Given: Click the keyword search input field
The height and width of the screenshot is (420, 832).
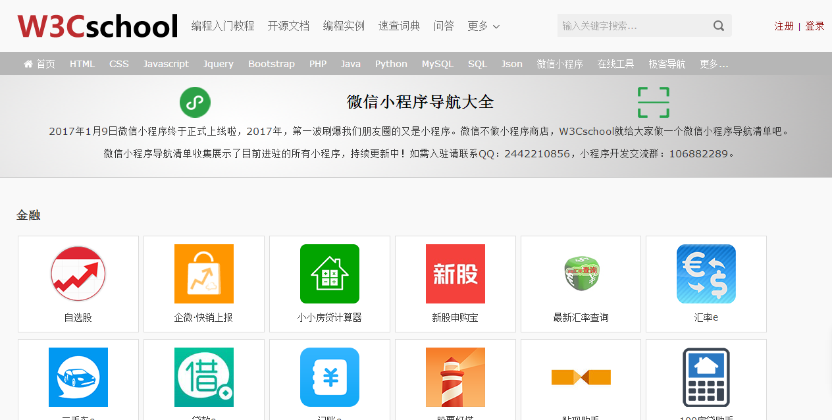Looking at the screenshot, I should click(x=632, y=26).
